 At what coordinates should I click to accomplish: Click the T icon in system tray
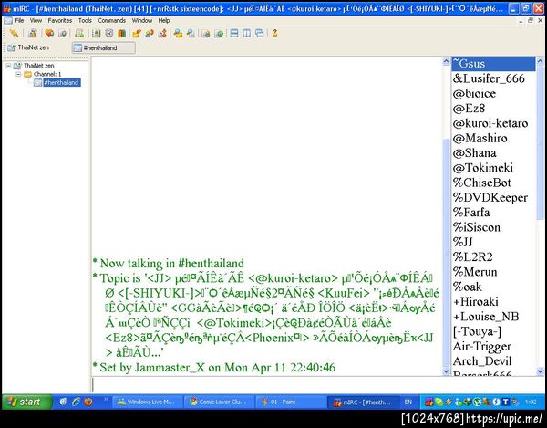click(505, 402)
